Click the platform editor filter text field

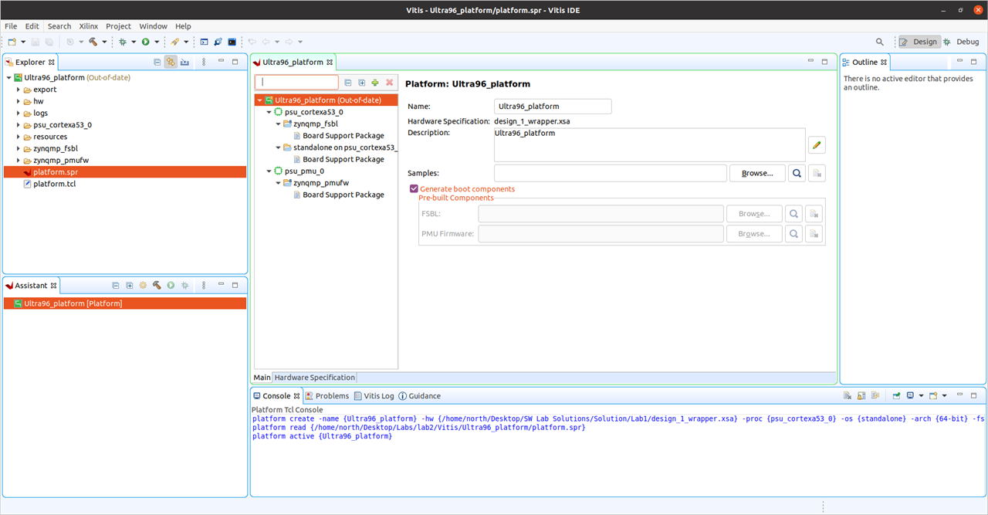297,82
